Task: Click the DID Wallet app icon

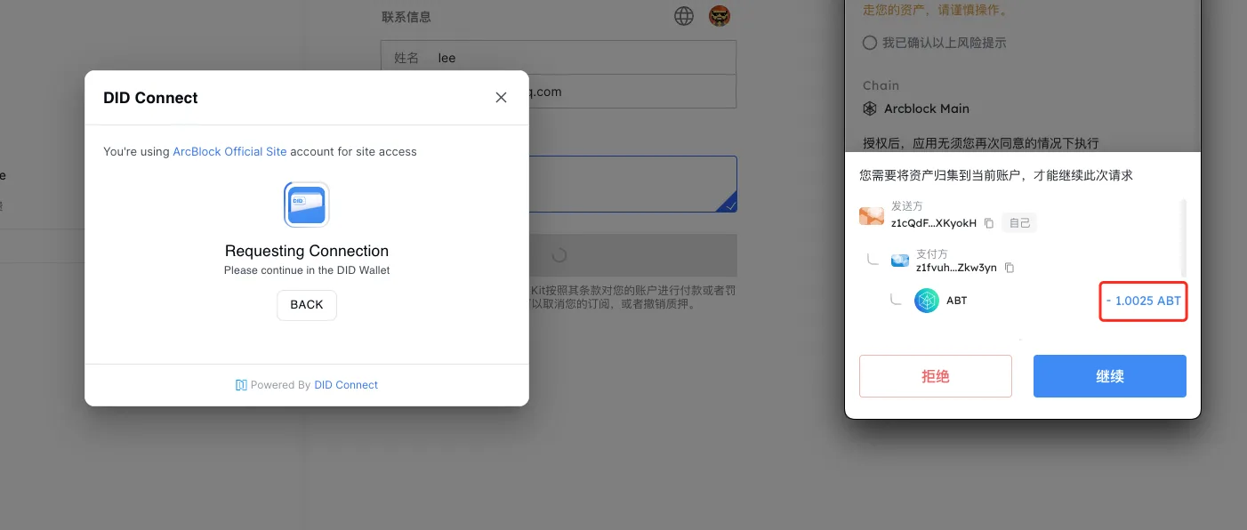Action: (x=307, y=205)
